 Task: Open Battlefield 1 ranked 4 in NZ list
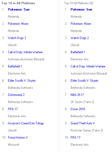(78, 52)
